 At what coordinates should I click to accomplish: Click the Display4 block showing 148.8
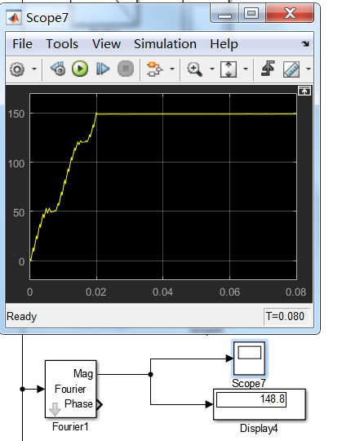point(260,404)
